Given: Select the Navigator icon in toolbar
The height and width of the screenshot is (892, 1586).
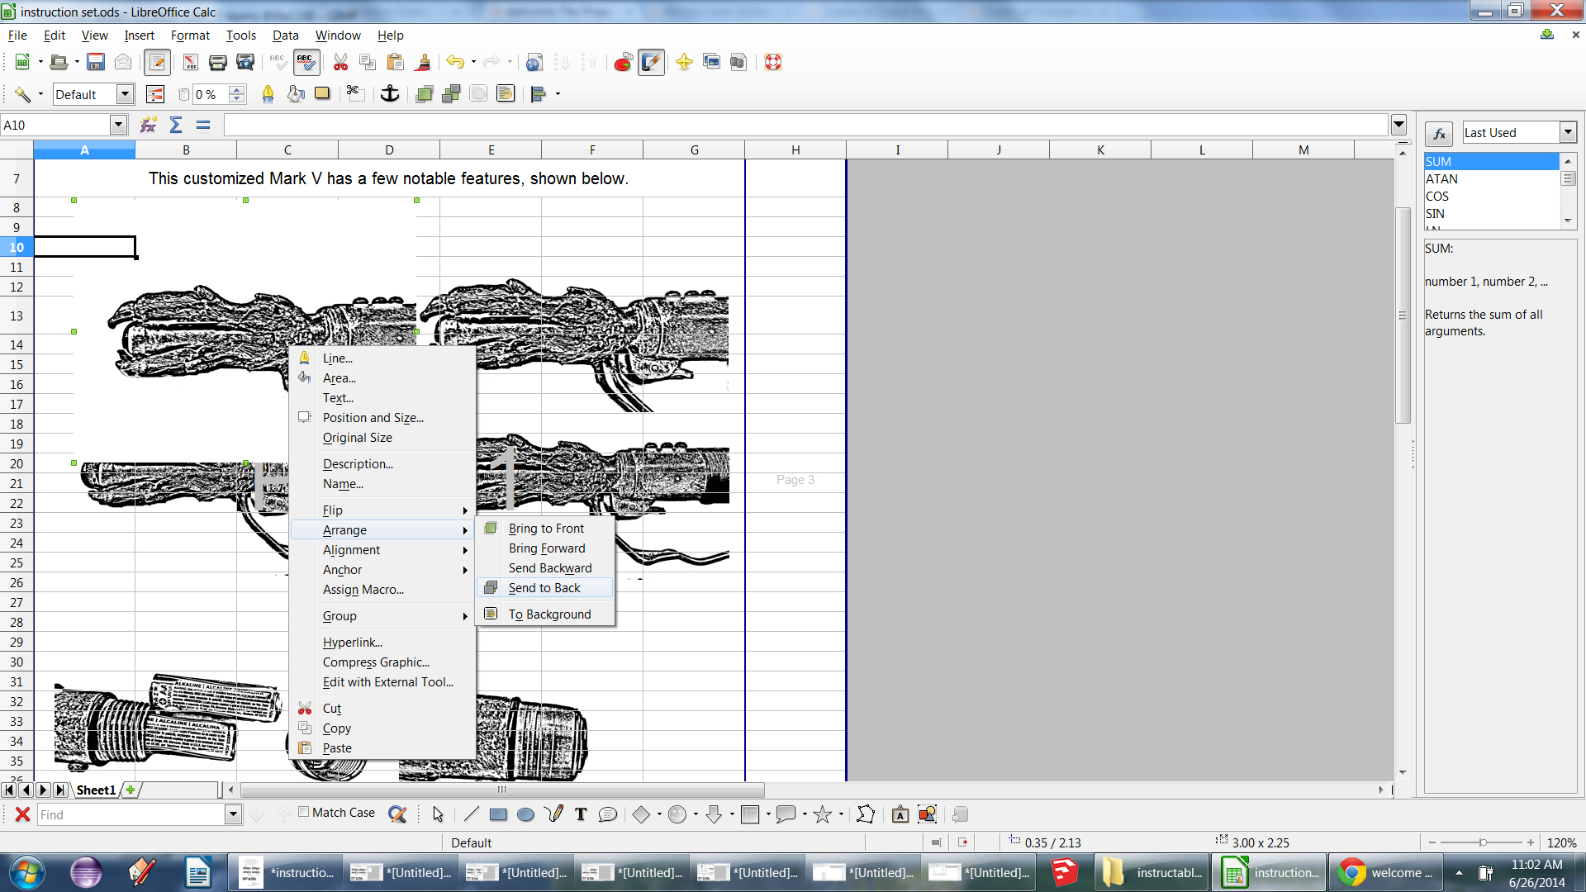Looking at the screenshot, I should click(x=681, y=61).
